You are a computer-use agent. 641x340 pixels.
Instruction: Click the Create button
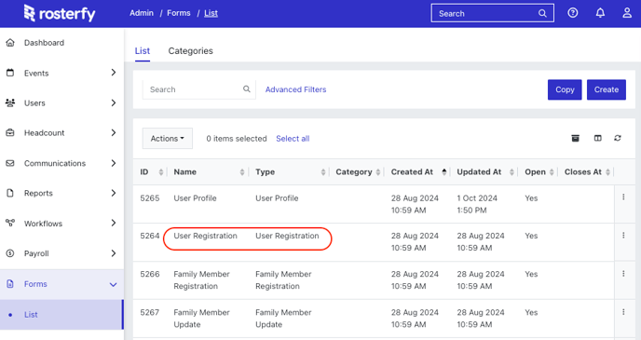607,89
